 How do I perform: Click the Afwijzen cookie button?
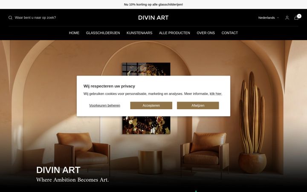(x=198, y=105)
